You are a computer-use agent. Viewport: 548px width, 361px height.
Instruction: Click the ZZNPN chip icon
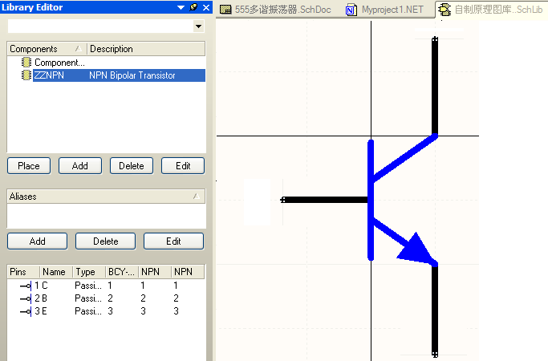(26, 75)
